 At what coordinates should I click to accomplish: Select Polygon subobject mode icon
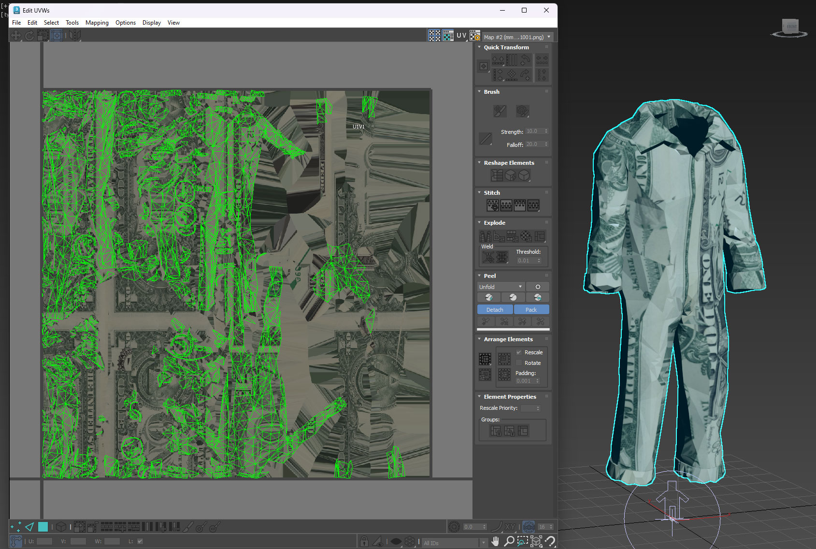pyautogui.click(x=43, y=527)
